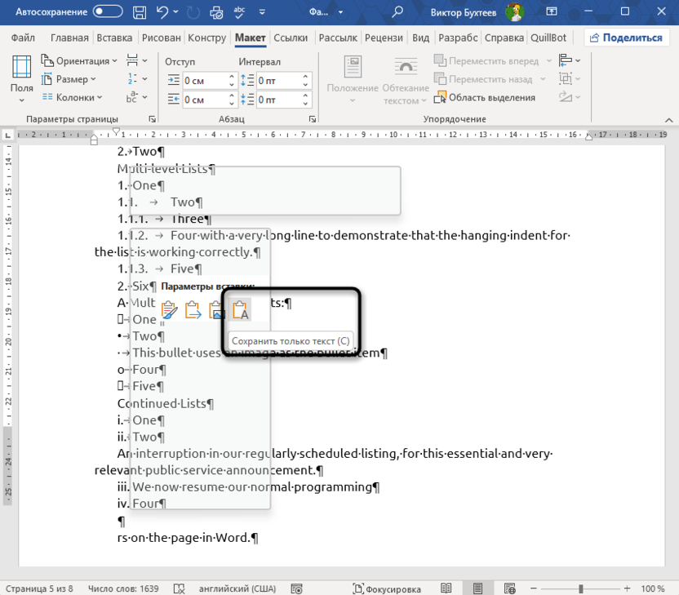This screenshot has height=595, width=679.
Task: Choose the Keep Text Only paste option
Action: pyautogui.click(x=241, y=310)
